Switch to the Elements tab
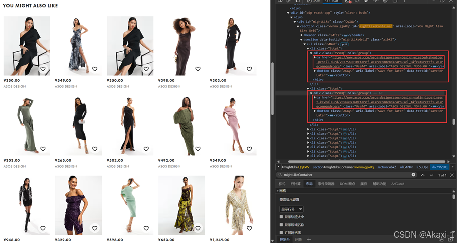This screenshot has width=457, height=243. (x=333, y=1)
